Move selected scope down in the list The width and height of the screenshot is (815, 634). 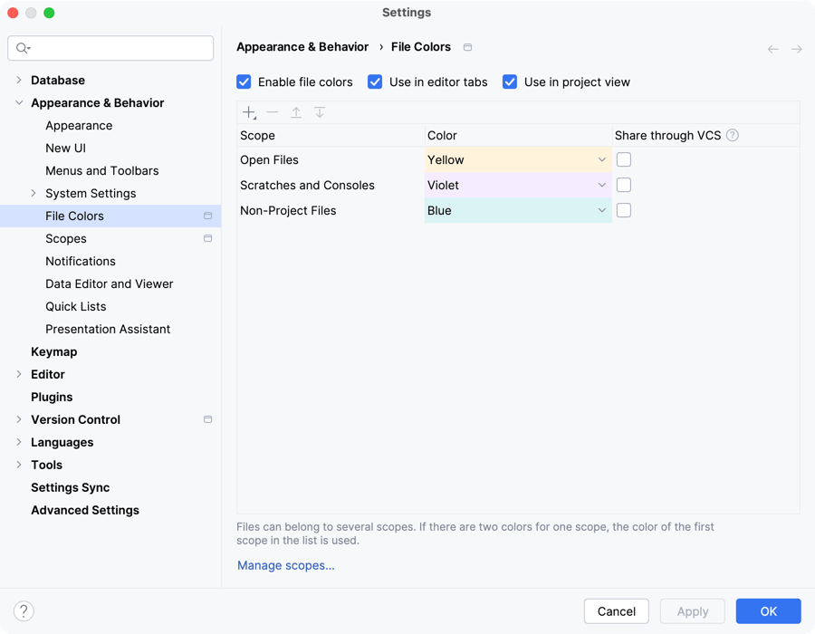click(x=320, y=112)
